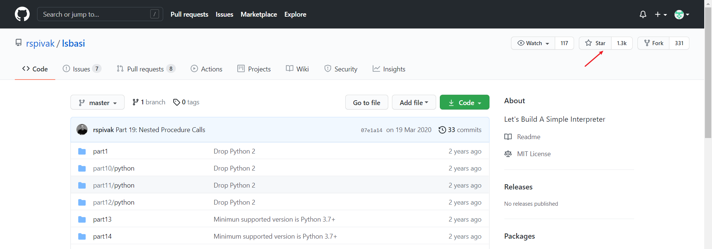
Task: Fork the repository
Action: pyautogui.click(x=653, y=43)
